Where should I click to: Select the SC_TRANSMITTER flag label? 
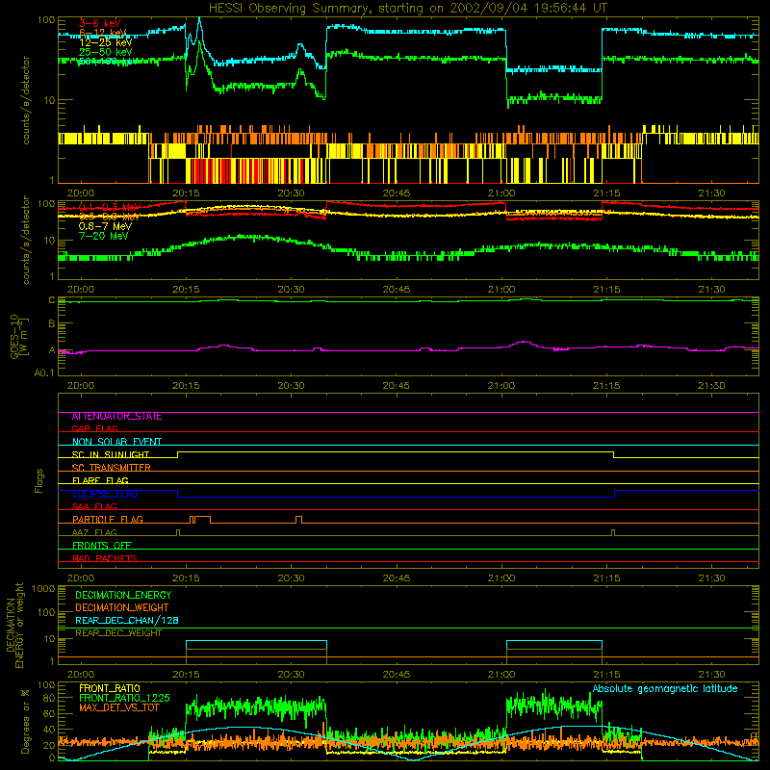point(112,468)
